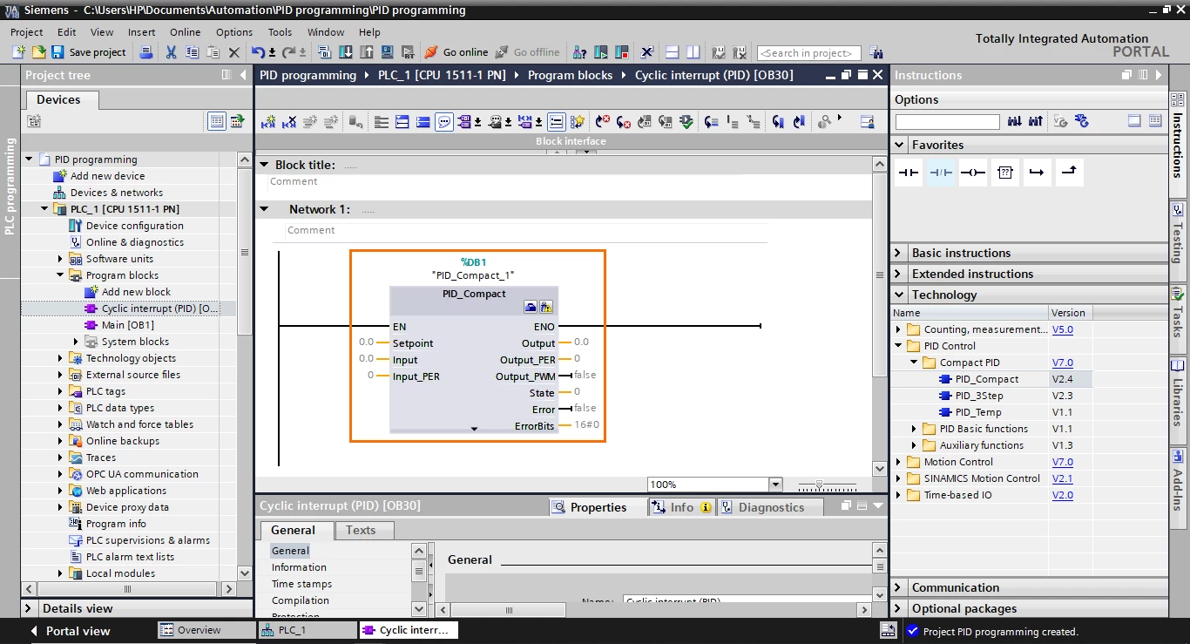Viewport: 1190px width, 644px height.
Task: Close all networks icon
Action: point(423,121)
